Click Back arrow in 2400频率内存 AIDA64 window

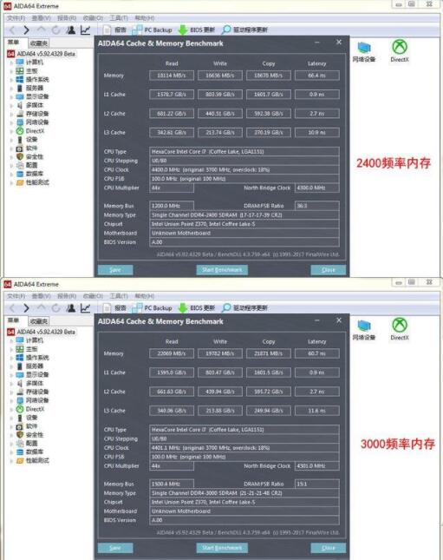tap(12, 30)
